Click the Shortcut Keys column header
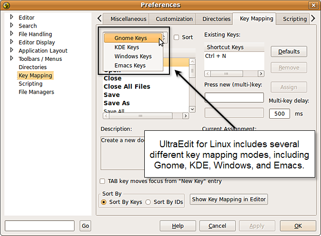The image size is (321, 236). pos(234,47)
